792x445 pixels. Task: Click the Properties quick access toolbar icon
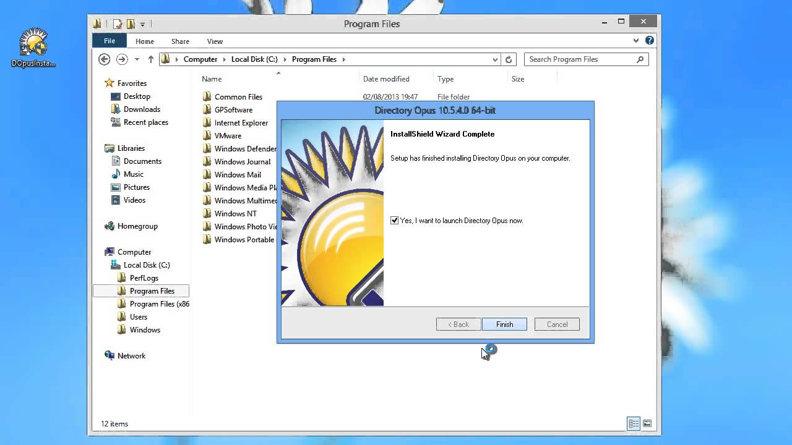click(118, 24)
